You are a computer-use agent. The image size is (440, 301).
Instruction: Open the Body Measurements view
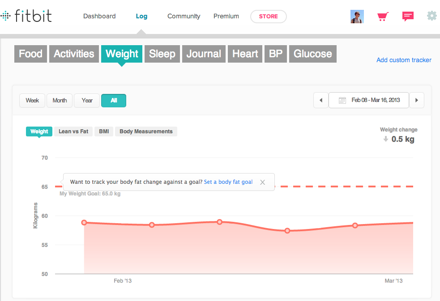146,131
